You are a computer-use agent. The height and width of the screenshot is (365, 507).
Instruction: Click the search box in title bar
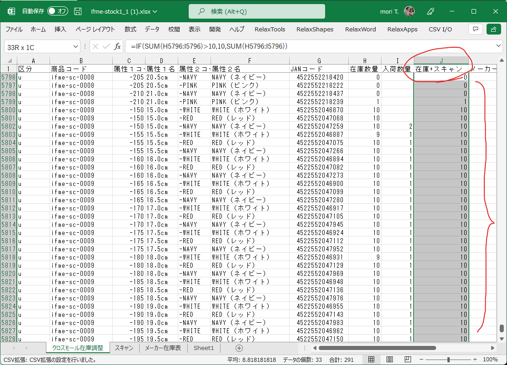click(x=257, y=11)
